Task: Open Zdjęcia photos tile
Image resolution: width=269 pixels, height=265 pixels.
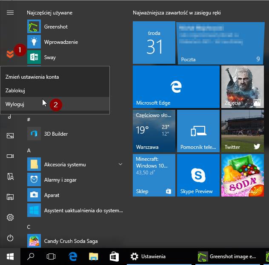Action: click(243, 87)
